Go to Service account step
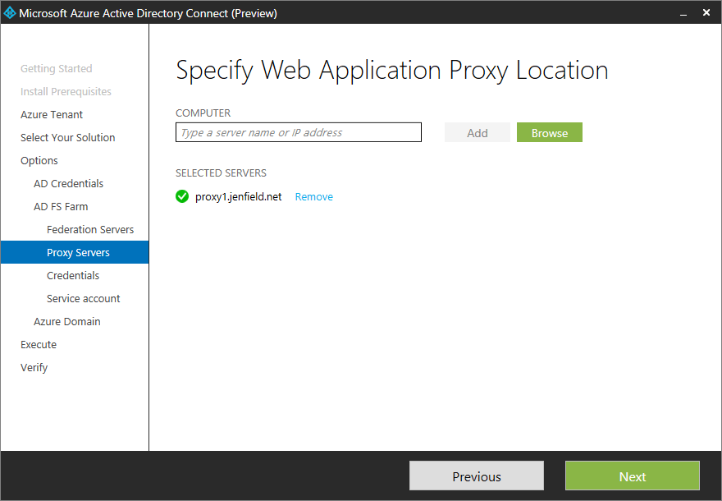 click(x=84, y=299)
